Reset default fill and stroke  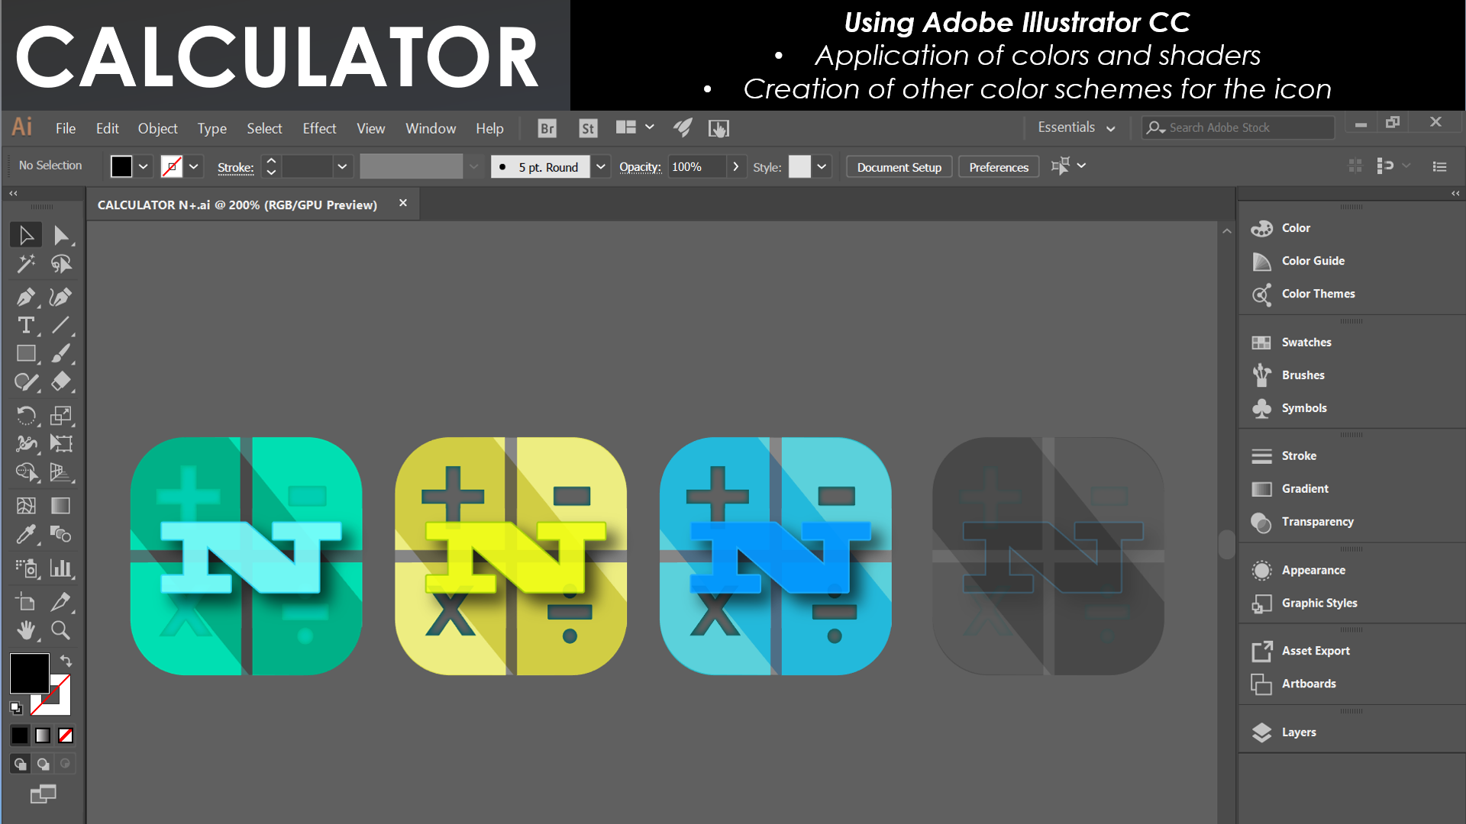16,708
